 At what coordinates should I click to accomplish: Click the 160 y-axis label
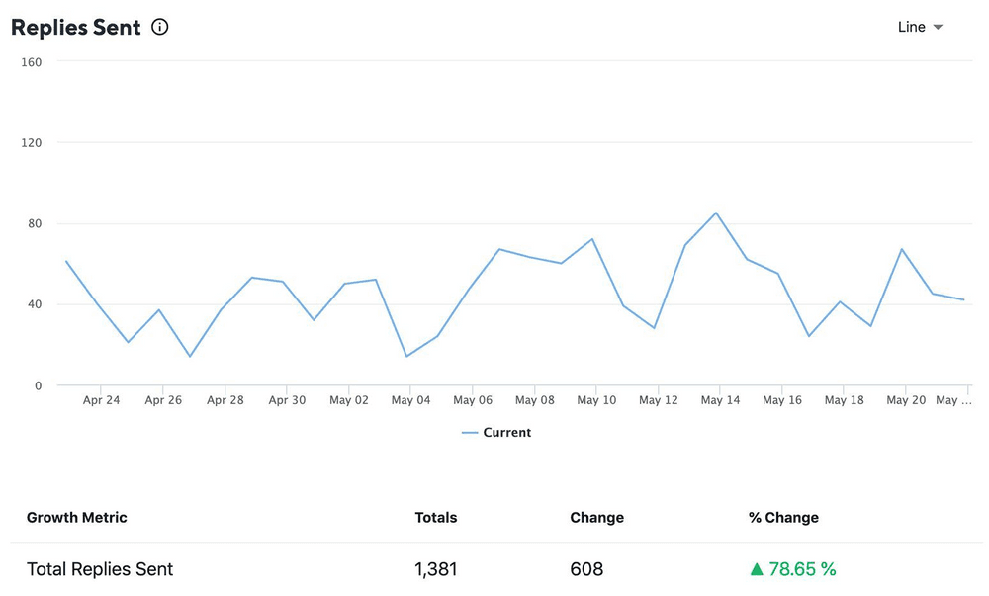click(31, 61)
